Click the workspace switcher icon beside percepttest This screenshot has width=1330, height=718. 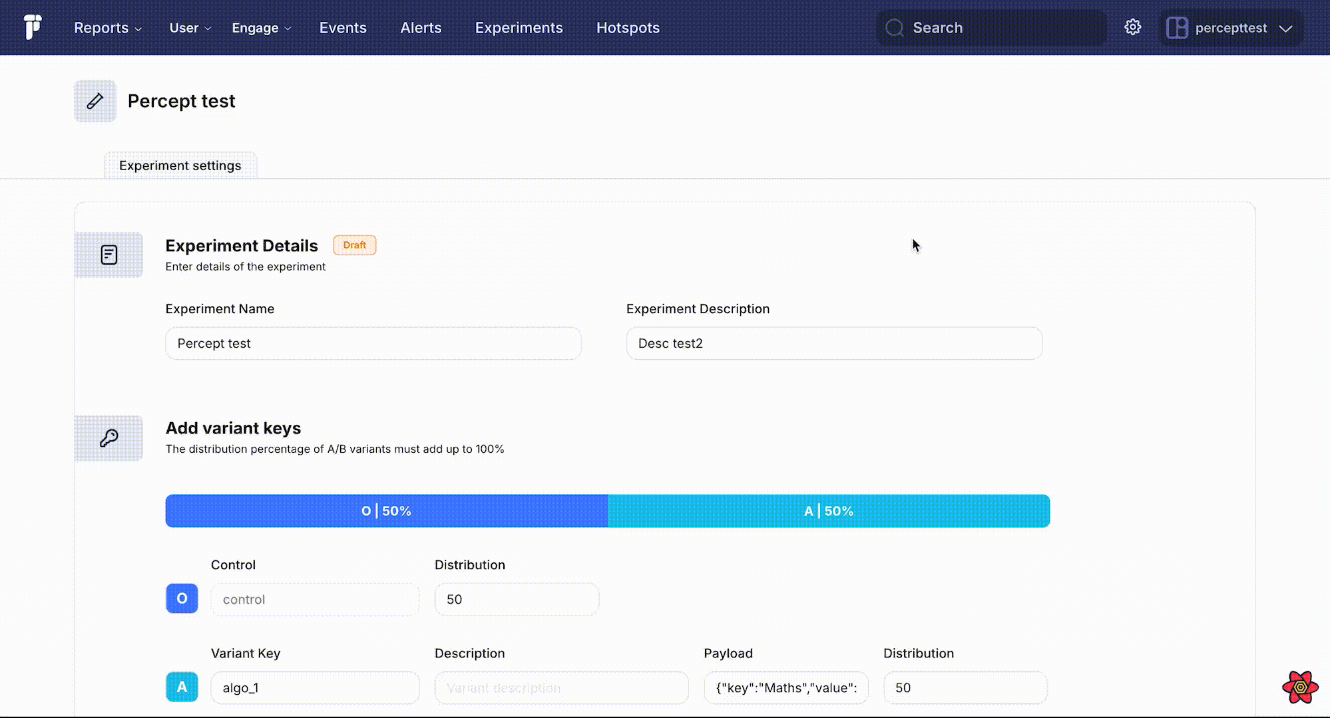click(x=1177, y=27)
